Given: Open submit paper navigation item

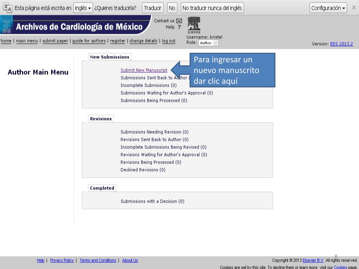Looking at the screenshot, I should [x=55, y=41].
